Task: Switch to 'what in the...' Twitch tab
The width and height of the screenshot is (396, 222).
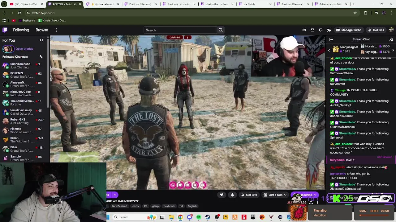Action: click(217, 4)
